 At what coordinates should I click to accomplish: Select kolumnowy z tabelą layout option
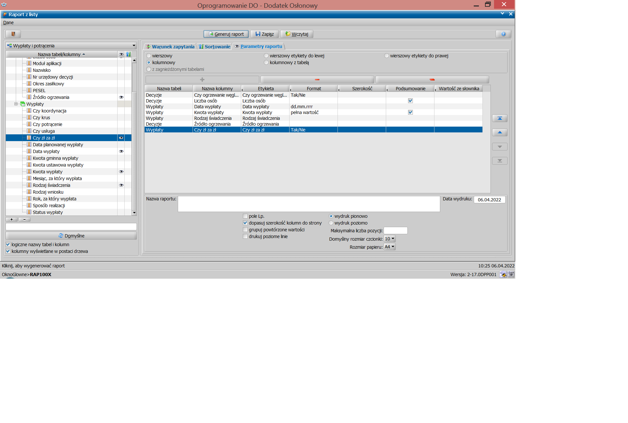click(266, 62)
